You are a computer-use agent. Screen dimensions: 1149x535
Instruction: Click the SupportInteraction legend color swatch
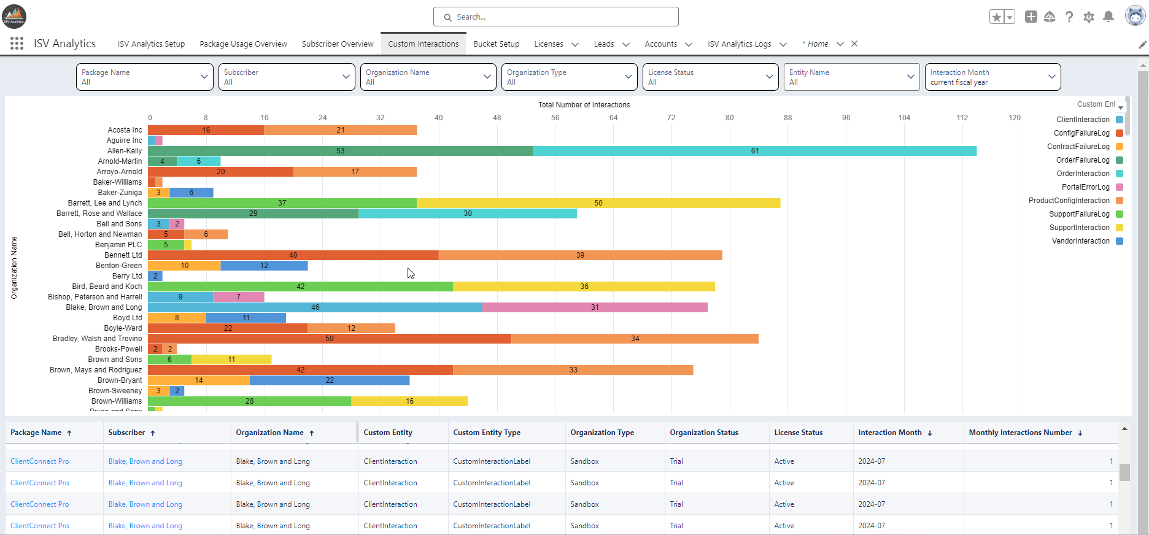pyautogui.click(x=1120, y=228)
